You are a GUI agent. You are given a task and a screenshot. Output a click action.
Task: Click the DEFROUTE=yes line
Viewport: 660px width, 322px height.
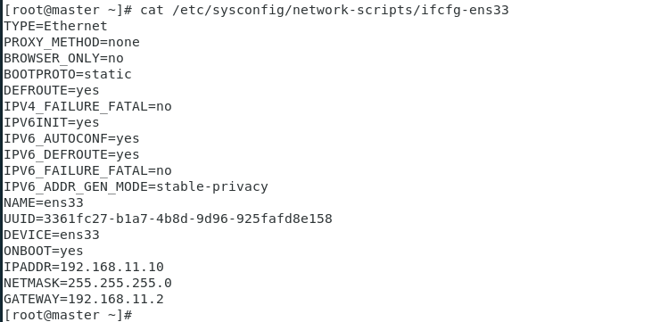click(52, 90)
